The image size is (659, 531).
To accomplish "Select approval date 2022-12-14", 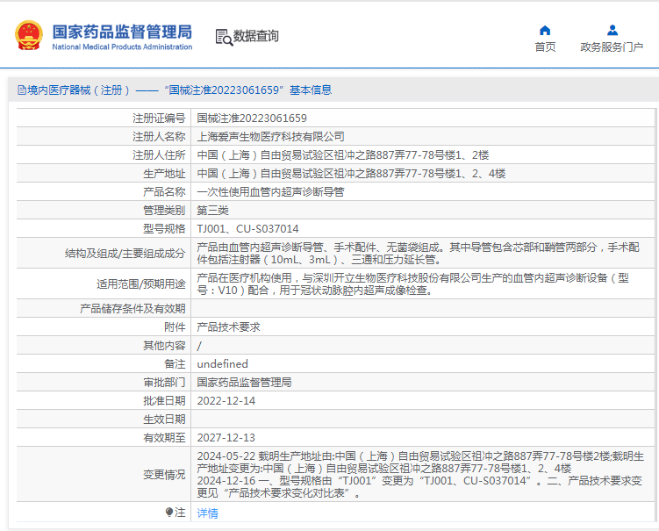I will coord(226,401).
